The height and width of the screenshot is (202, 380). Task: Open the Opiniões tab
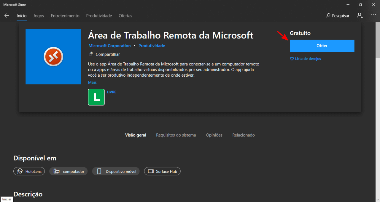tap(214, 135)
